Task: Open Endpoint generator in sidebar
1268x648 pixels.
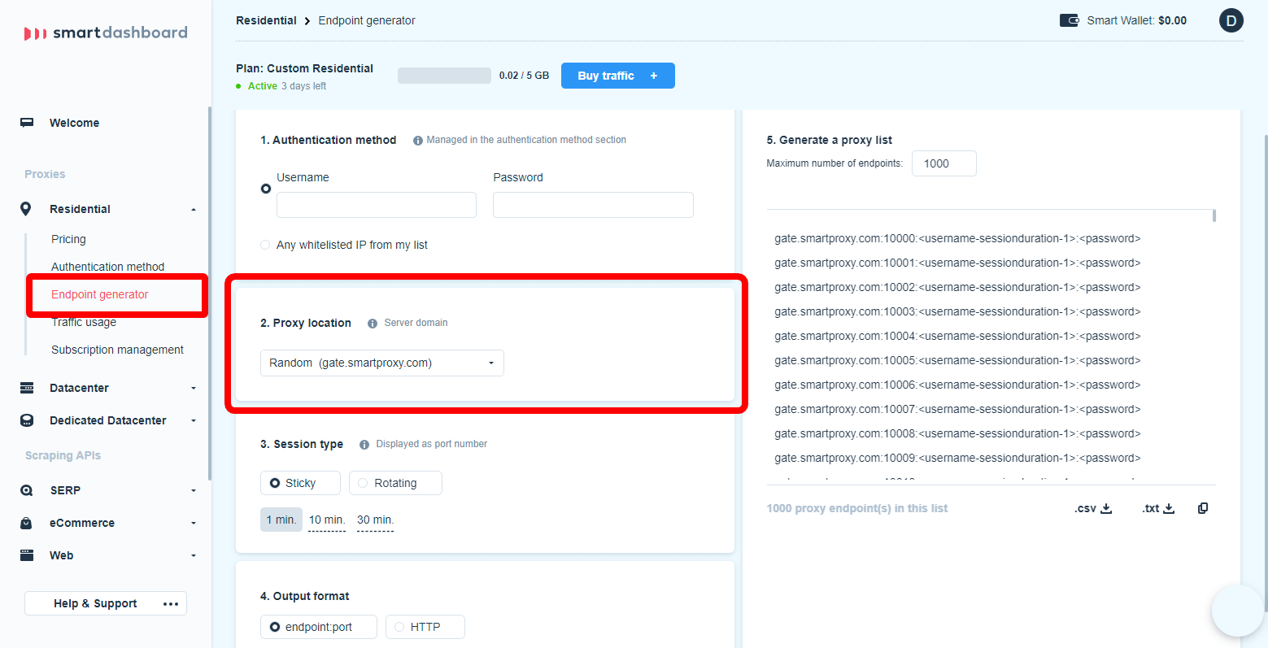Action: click(99, 294)
